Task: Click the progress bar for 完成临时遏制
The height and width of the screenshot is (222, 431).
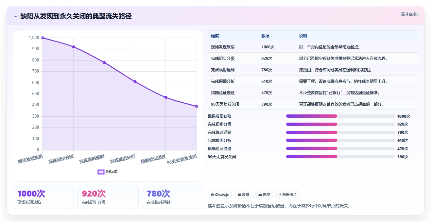Action: [340, 132]
